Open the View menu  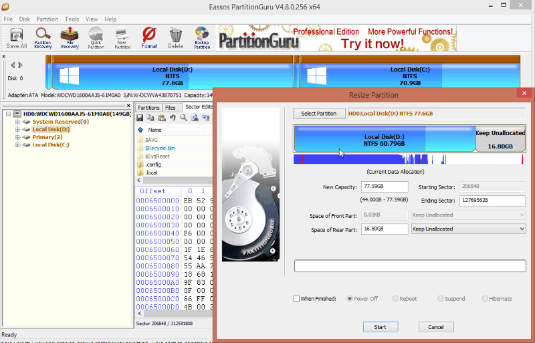coord(92,19)
